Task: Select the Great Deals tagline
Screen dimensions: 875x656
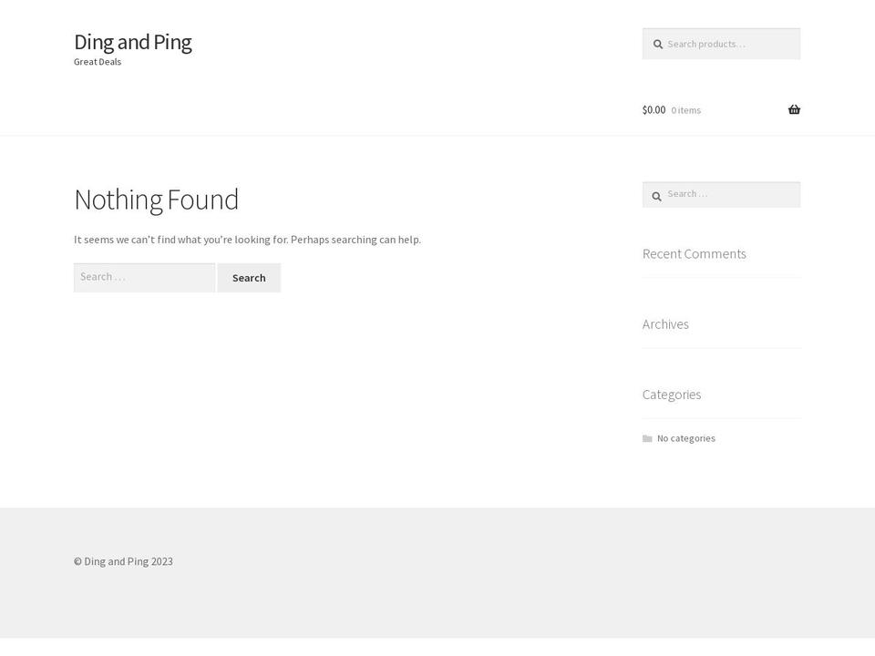Action: pyautogui.click(x=98, y=62)
